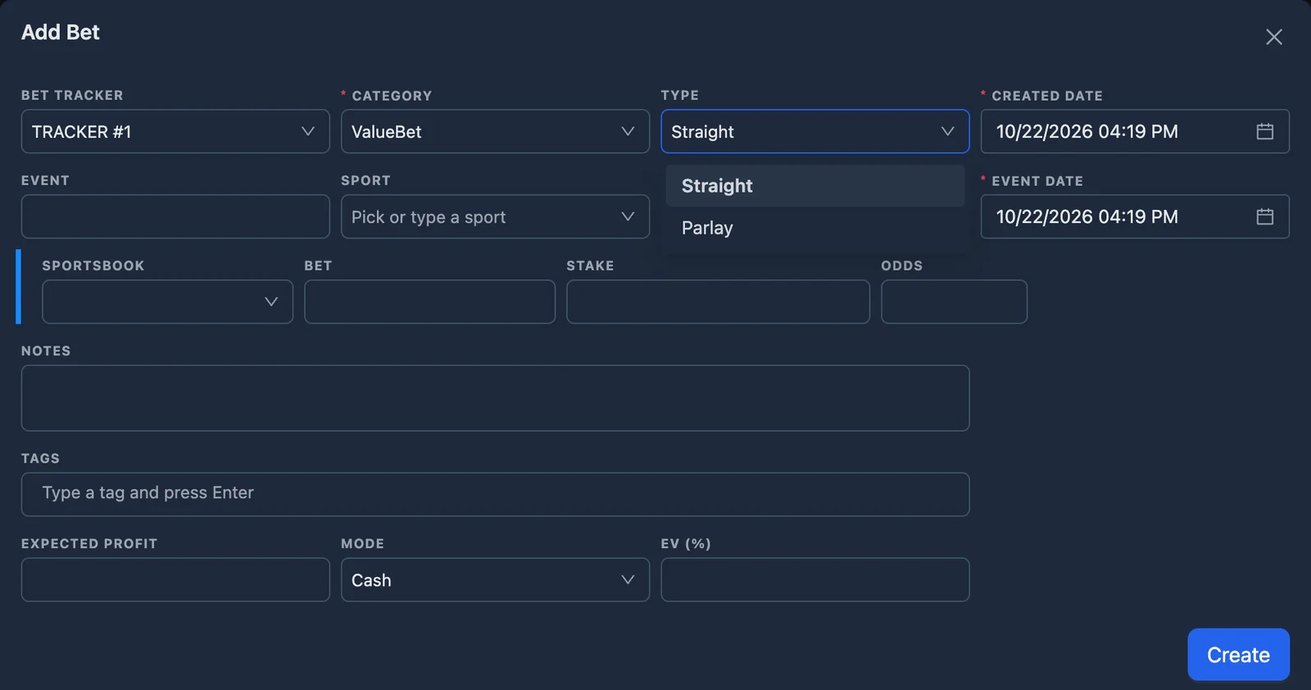
Task: Click the Tags input field
Action: click(495, 494)
